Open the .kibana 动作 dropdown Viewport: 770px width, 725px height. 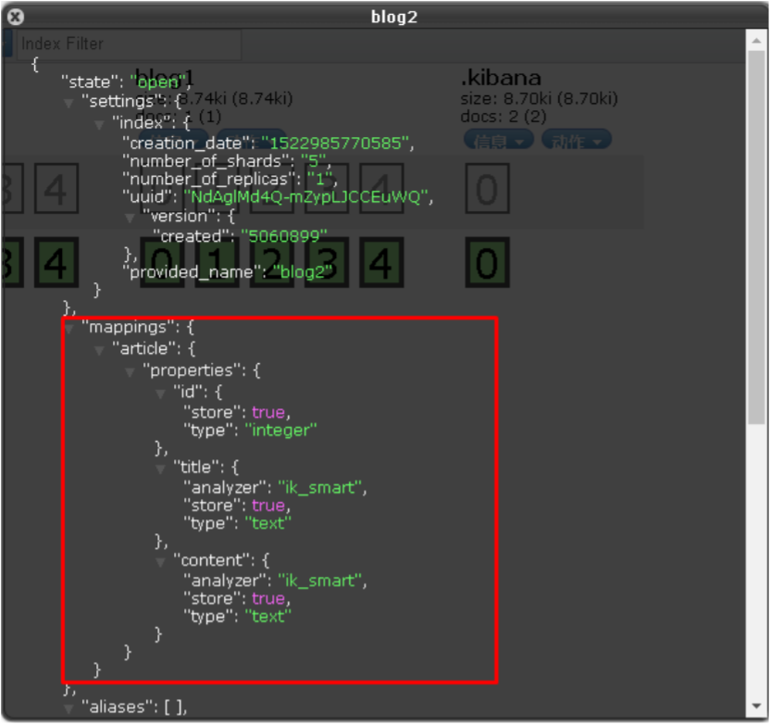pos(577,140)
